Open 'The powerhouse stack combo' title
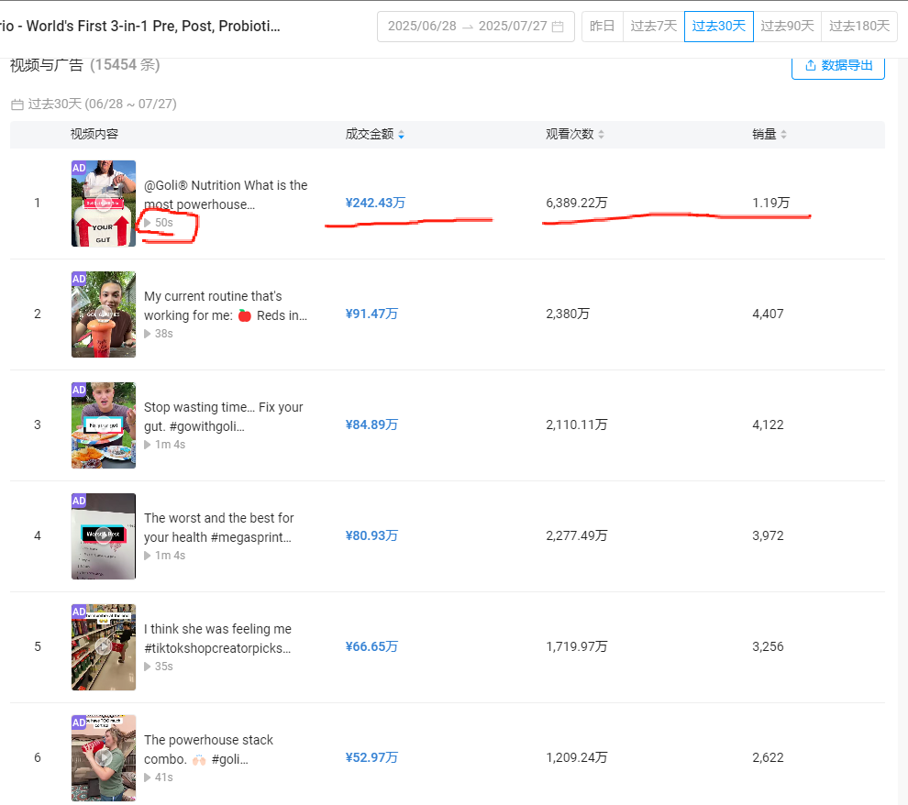This screenshot has height=805, width=908. click(x=208, y=749)
